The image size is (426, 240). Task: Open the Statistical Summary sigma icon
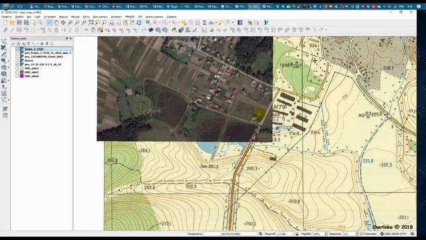(204, 23)
